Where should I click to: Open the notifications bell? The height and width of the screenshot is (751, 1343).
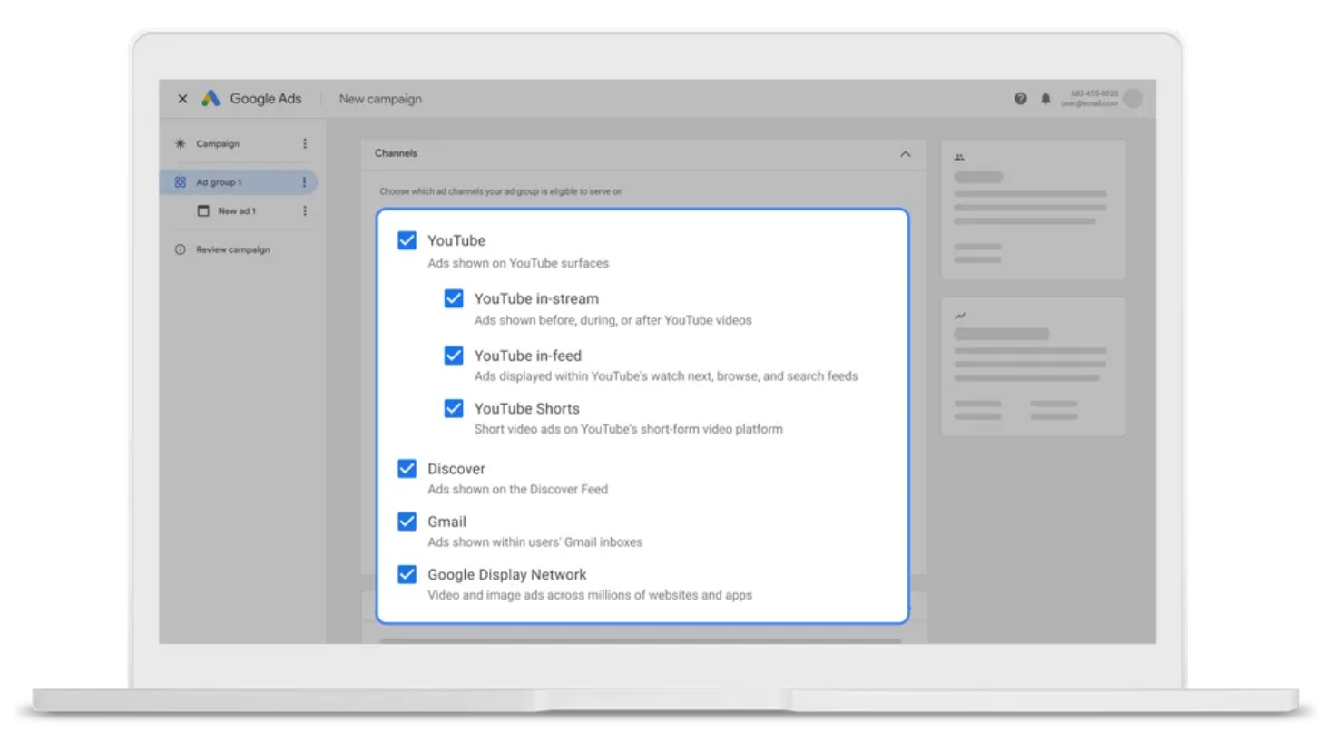point(1045,98)
